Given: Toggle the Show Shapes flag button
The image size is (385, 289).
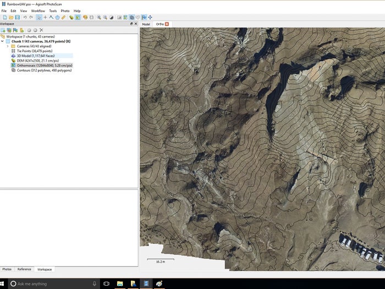Looking at the screenshot, I should 144,18.
